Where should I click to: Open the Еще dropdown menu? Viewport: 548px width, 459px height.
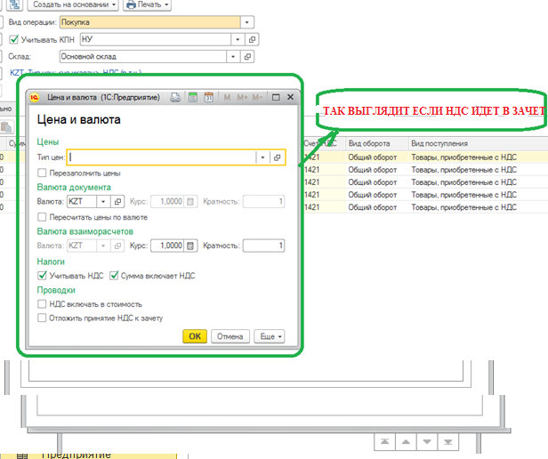point(268,336)
